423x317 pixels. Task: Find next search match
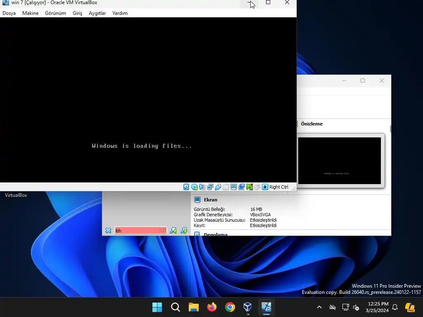184,230
